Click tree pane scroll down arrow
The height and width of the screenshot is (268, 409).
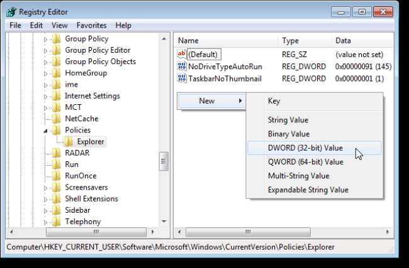164,222
